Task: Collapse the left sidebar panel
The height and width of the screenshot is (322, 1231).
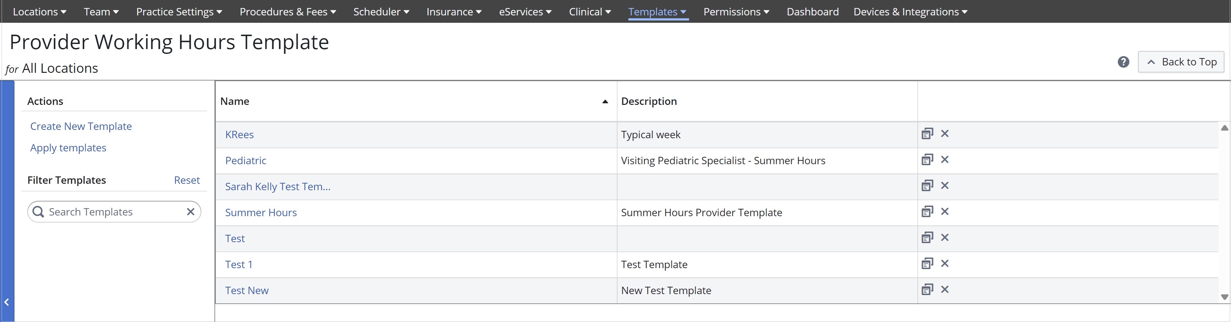Action: pos(7,302)
